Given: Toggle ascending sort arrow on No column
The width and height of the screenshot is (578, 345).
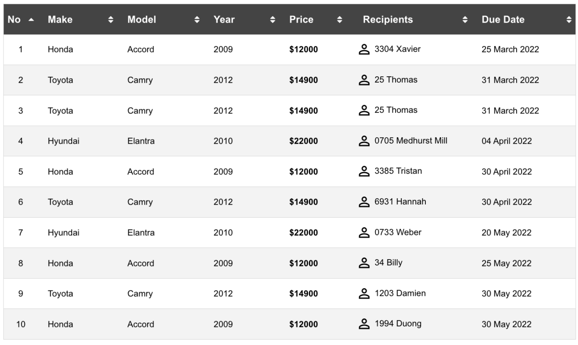Looking at the screenshot, I should pyautogui.click(x=31, y=20).
